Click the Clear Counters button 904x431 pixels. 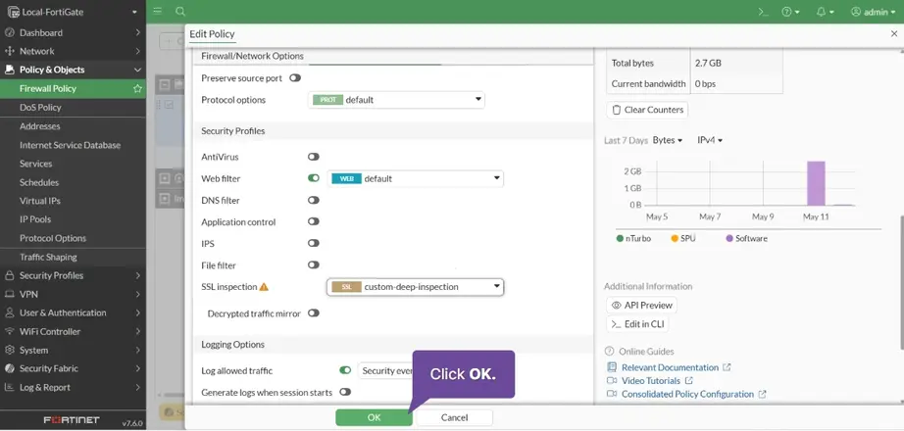[647, 110]
